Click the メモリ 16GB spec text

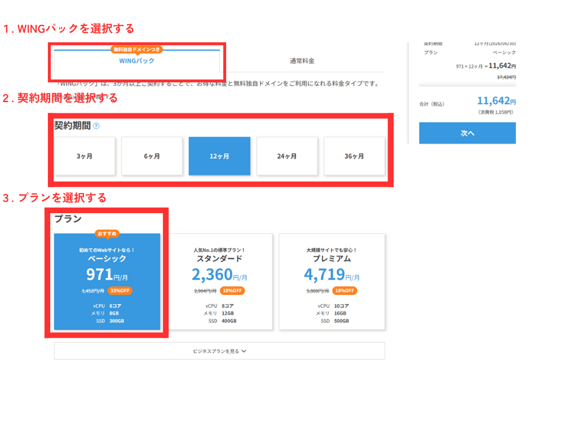331,313
